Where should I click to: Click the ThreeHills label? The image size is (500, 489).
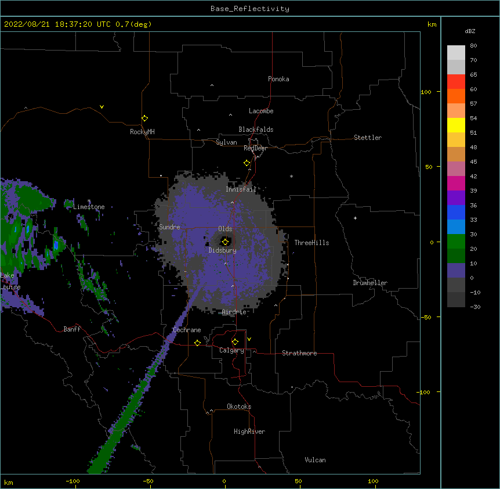click(x=311, y=243)
